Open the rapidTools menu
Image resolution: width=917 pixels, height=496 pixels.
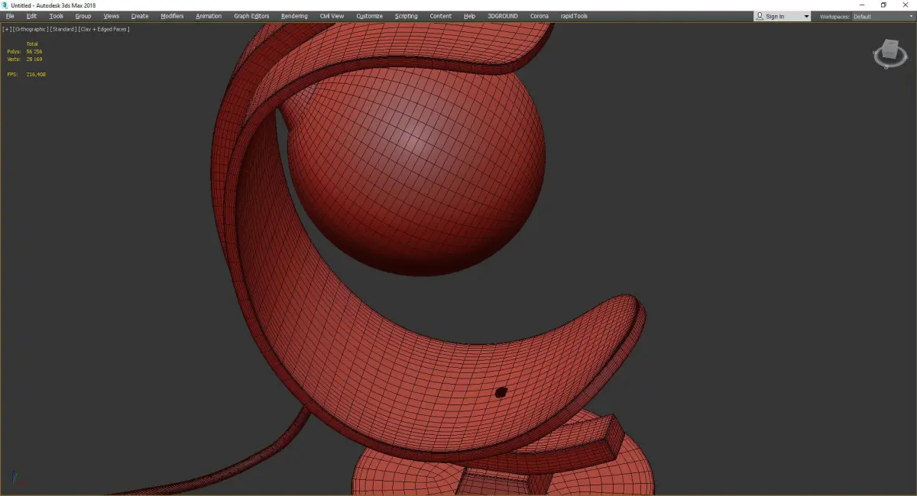[574, 16]
